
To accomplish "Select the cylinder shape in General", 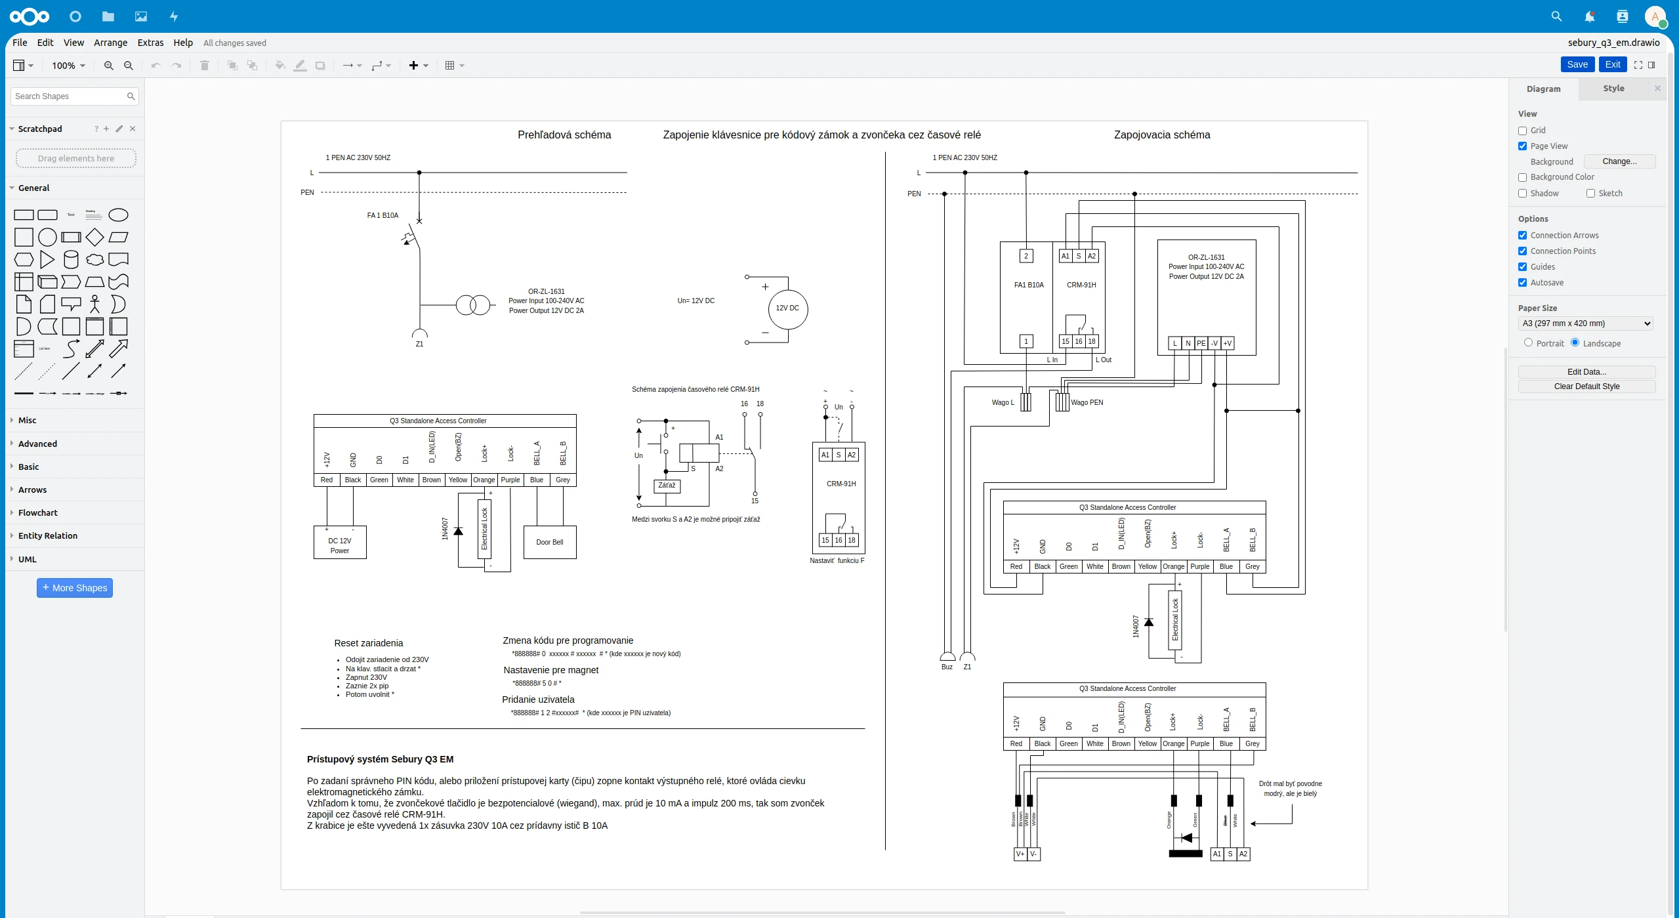I will pos(71,260).
